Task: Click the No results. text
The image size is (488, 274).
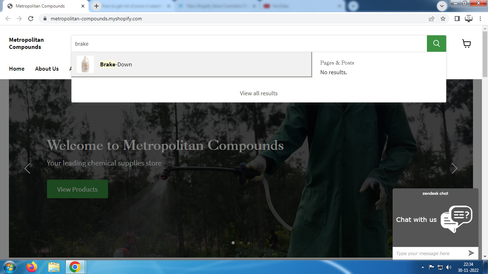Action: (334, 72)
